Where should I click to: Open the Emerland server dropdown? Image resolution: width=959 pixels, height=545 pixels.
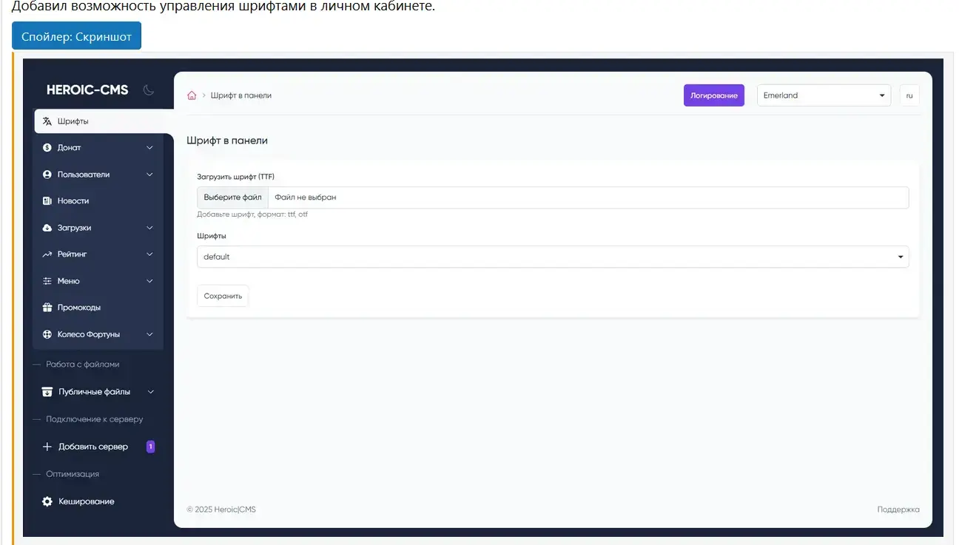coord(824,95)
